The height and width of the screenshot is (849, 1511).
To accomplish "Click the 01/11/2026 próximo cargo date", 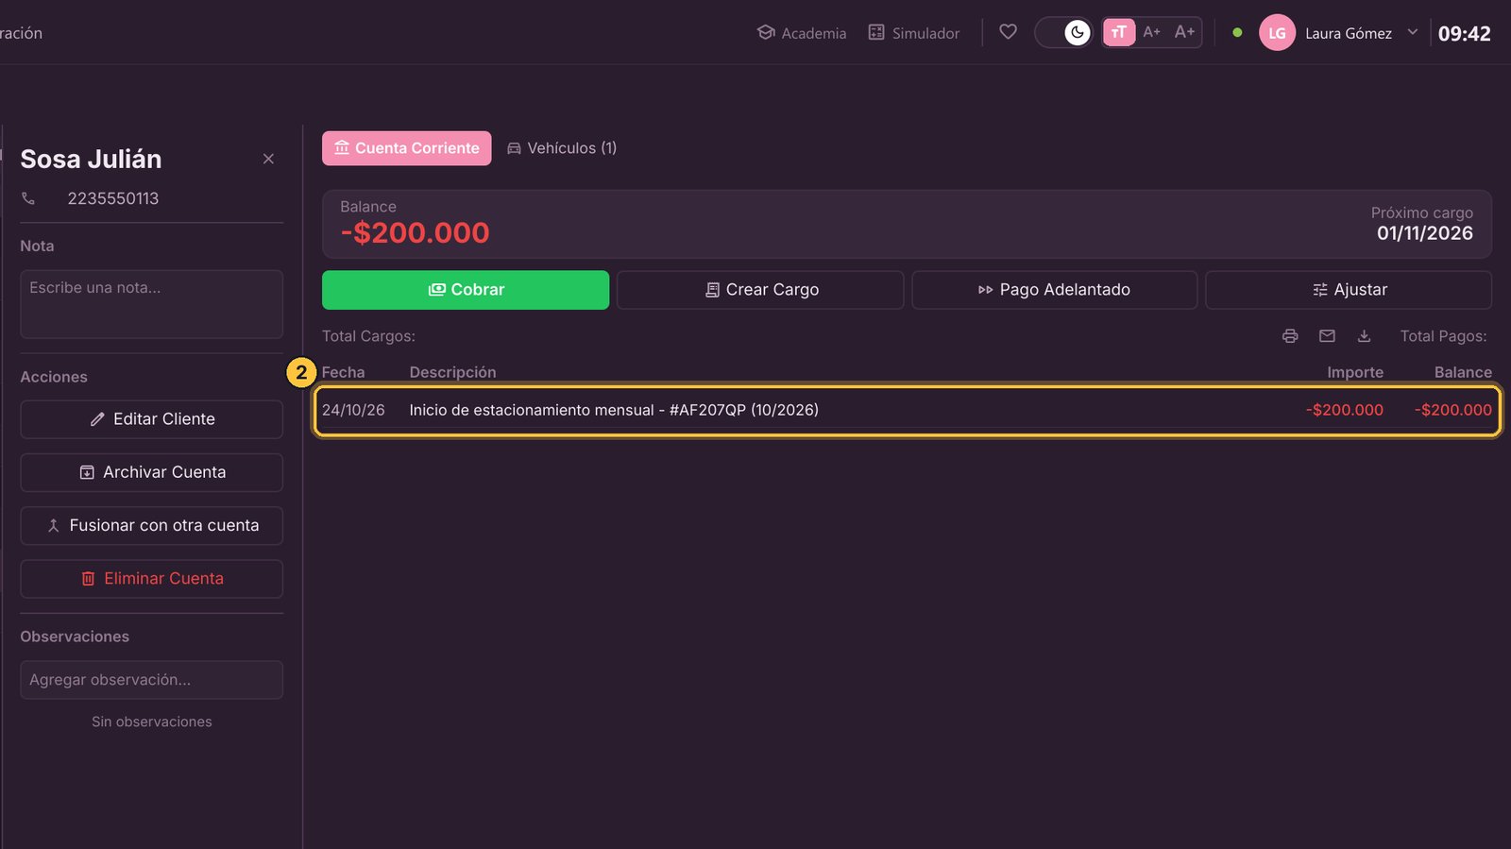I will pos(1424,233).
